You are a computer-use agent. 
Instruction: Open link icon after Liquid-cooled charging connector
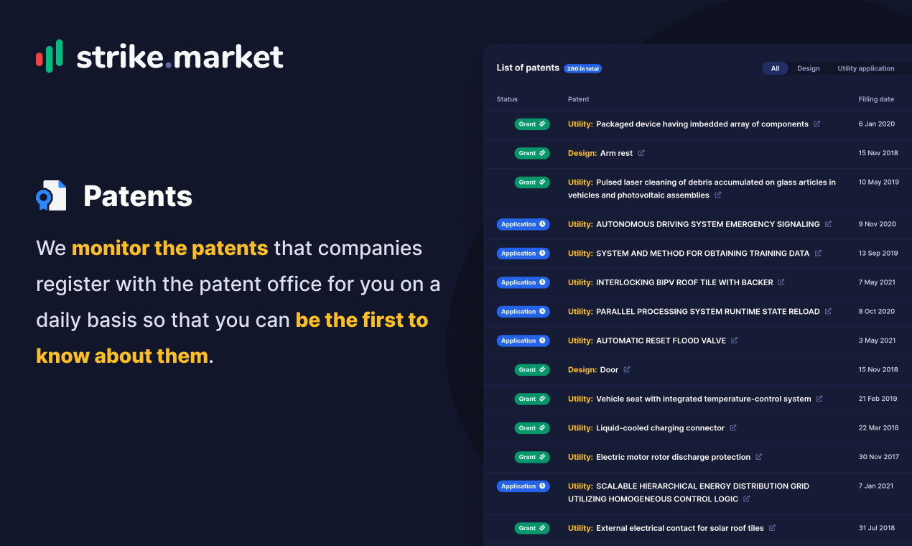click(x=732, y=427)
